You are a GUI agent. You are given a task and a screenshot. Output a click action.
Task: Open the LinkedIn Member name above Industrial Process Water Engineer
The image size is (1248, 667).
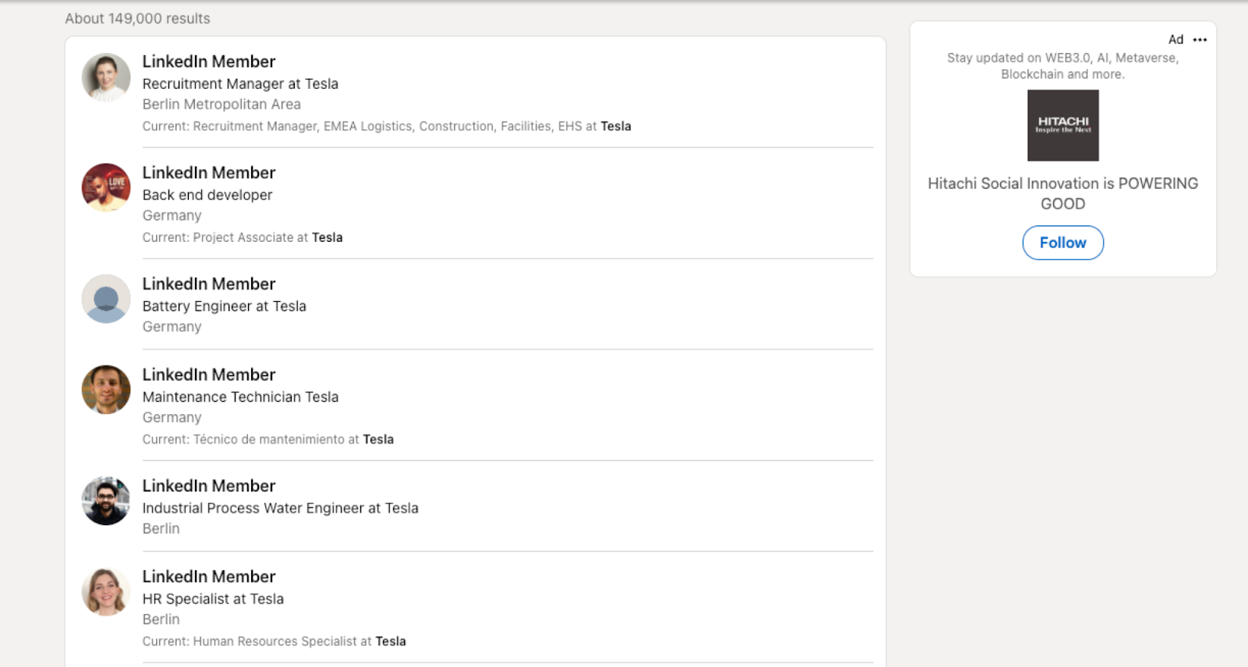coord(209,486)
